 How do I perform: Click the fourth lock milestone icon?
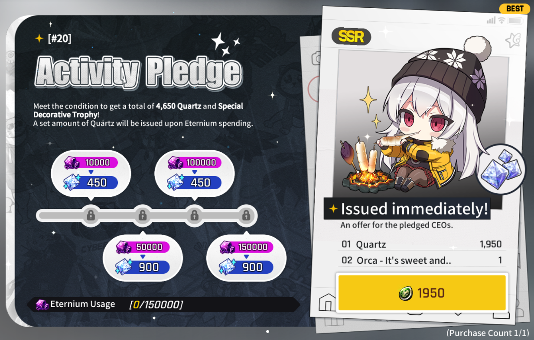click(246, 215)
